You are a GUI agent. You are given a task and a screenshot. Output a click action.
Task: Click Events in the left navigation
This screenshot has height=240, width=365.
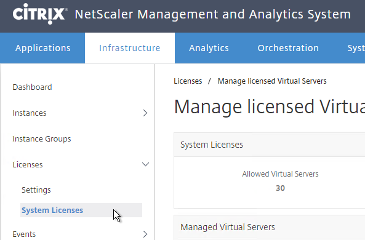tap(24, 234)
